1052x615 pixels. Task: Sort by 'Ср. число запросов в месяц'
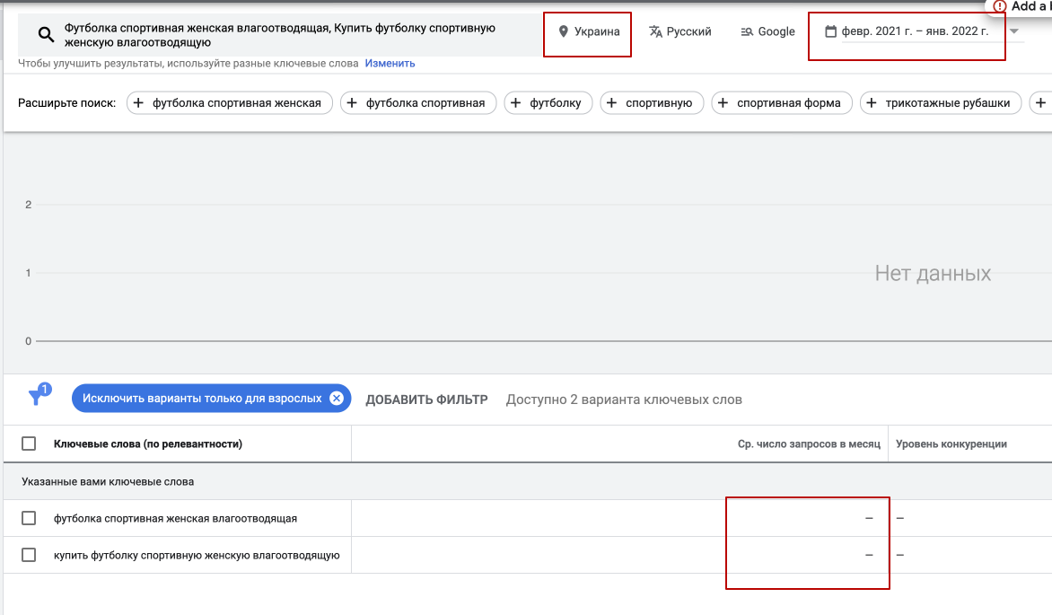pyautogui.click(x=809, y=444)
